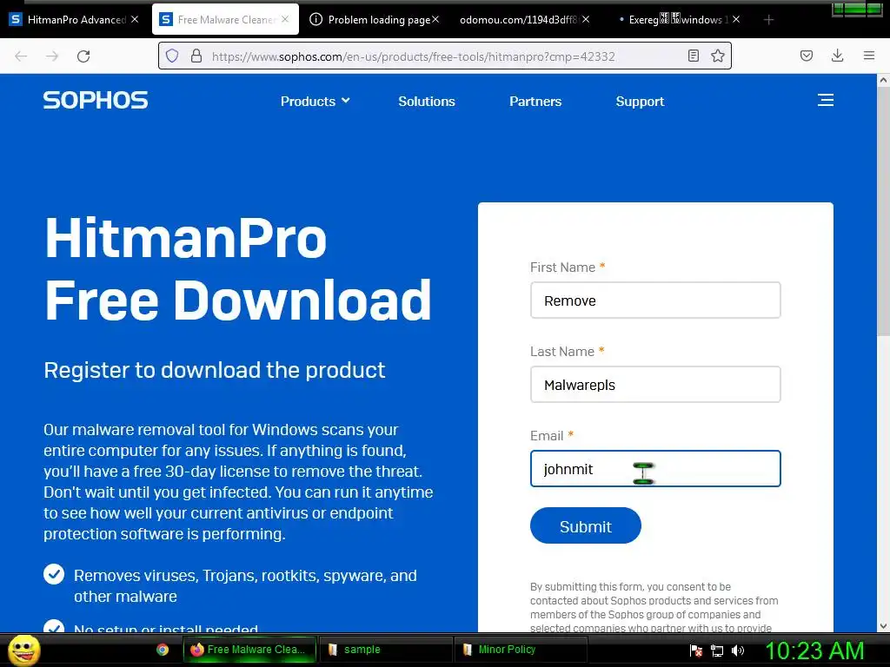Close the Free Malware Cleaner tab

coord(285,19)
